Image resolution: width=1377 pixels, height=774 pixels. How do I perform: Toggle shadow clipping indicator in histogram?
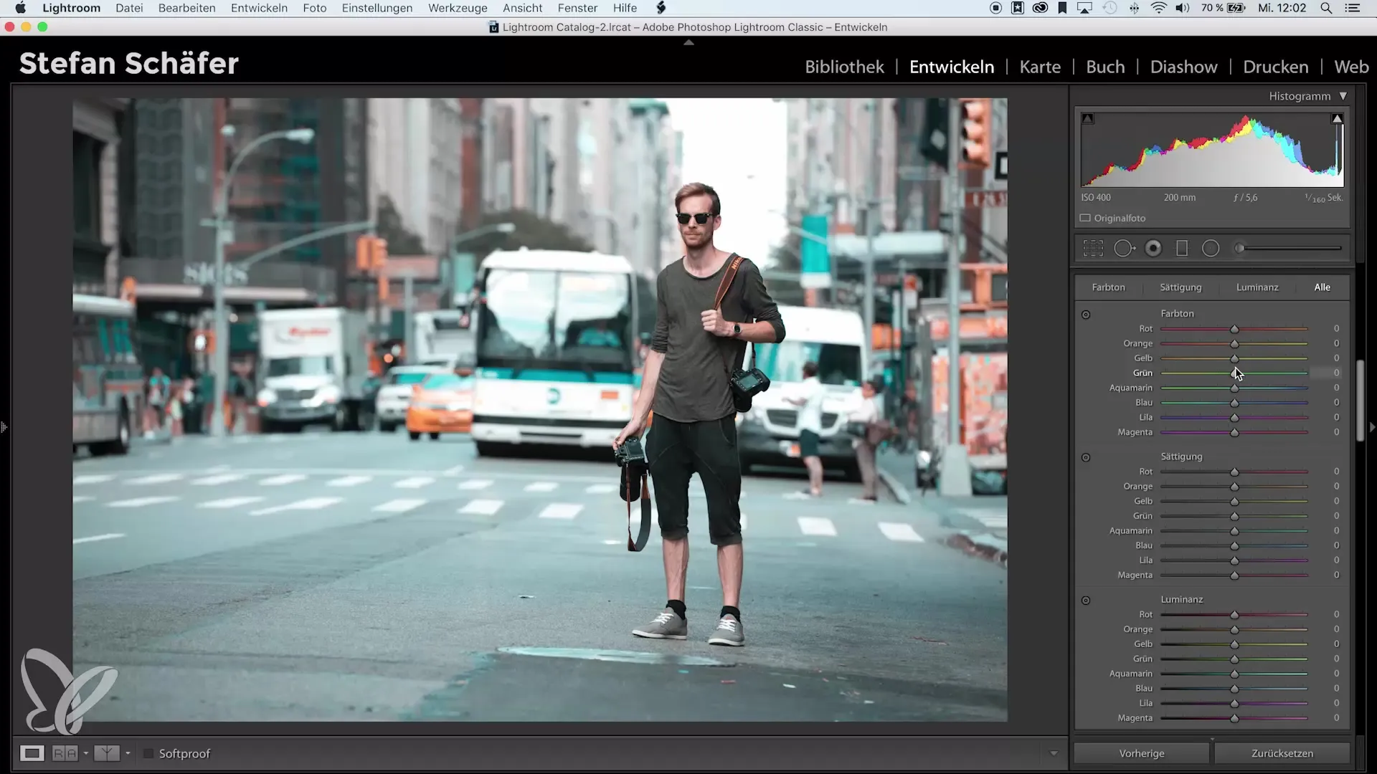(1088, 119)
